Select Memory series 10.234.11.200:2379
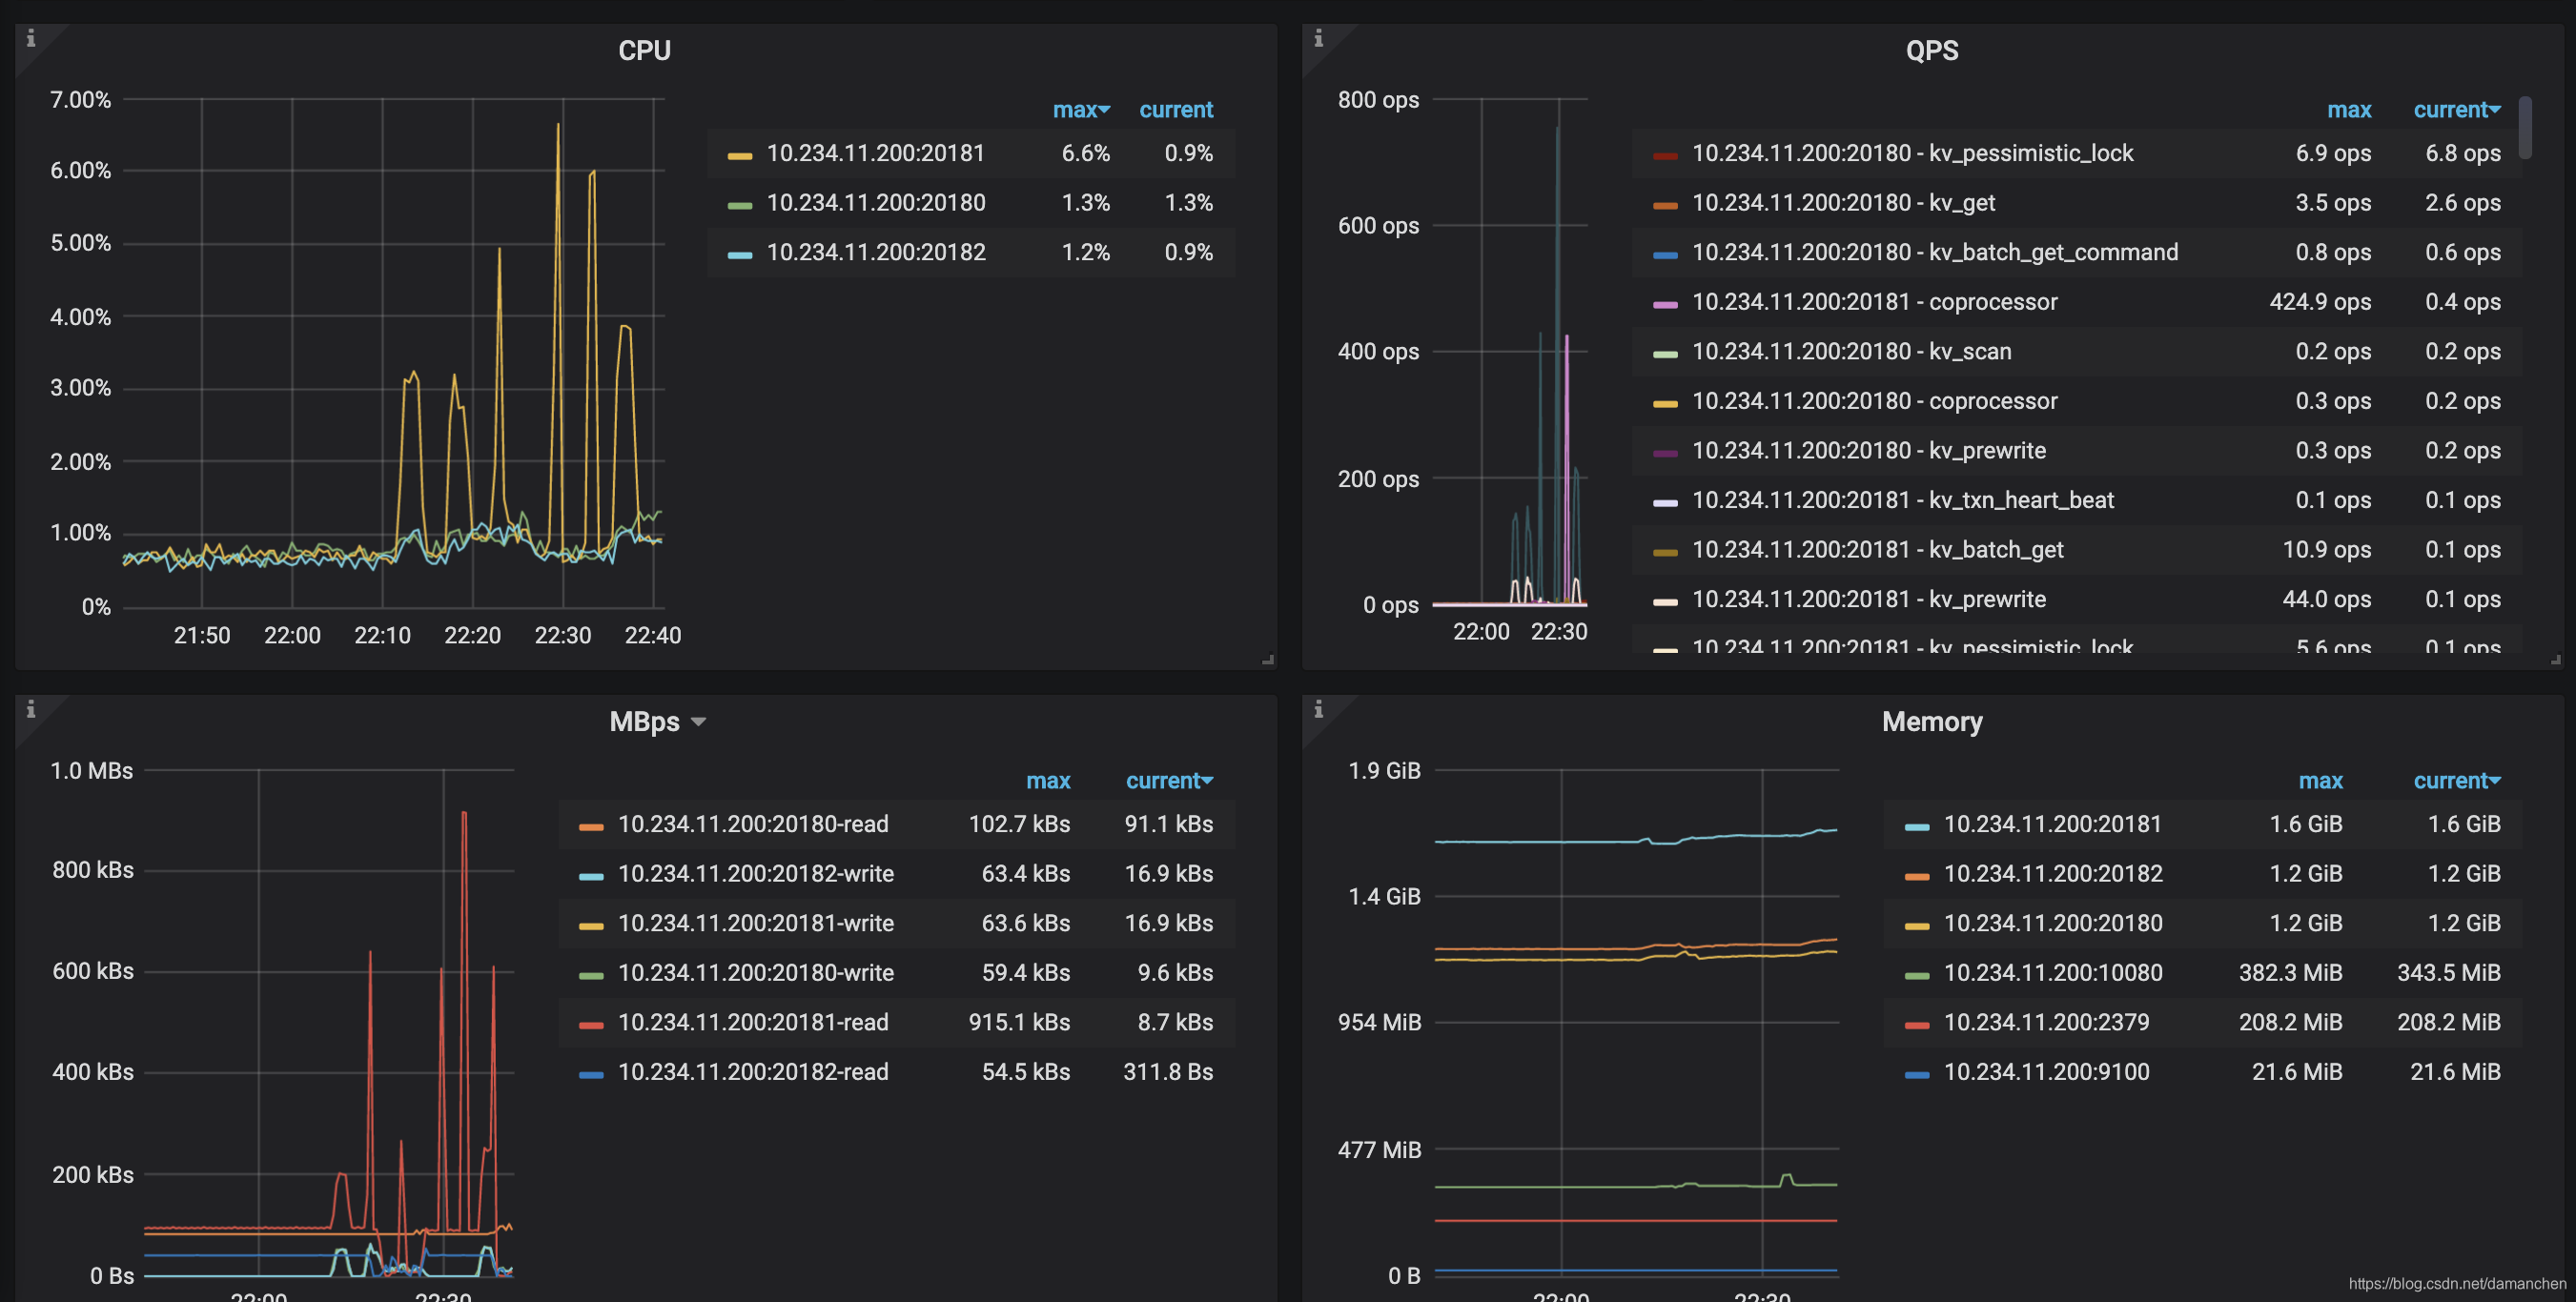The image size is (2576, 1302). point(2046,1022)
